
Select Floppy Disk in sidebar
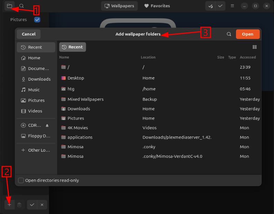click(x=36, y=136)
